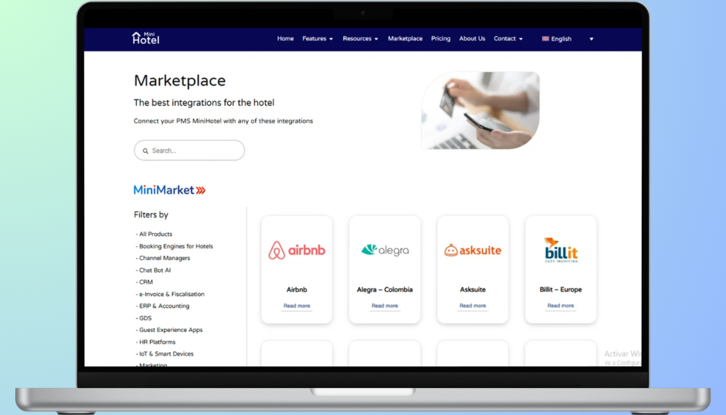The height and width of the screenshot is (415, 726).
Task: Click the Airbnb logo
Action: tap(297, 250)
